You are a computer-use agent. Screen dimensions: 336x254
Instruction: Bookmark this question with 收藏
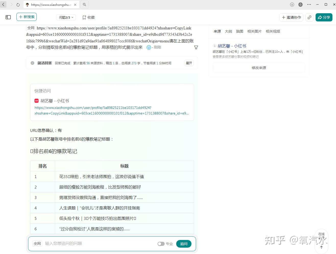[x=88, y=17]
